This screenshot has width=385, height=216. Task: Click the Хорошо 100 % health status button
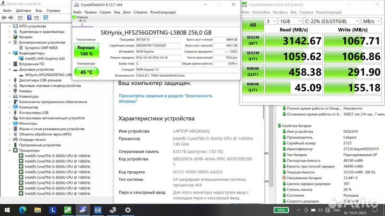tap(87, 51)
